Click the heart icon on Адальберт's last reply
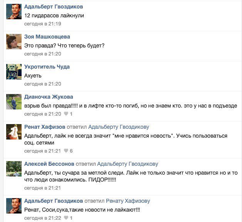 click(66, 218)
